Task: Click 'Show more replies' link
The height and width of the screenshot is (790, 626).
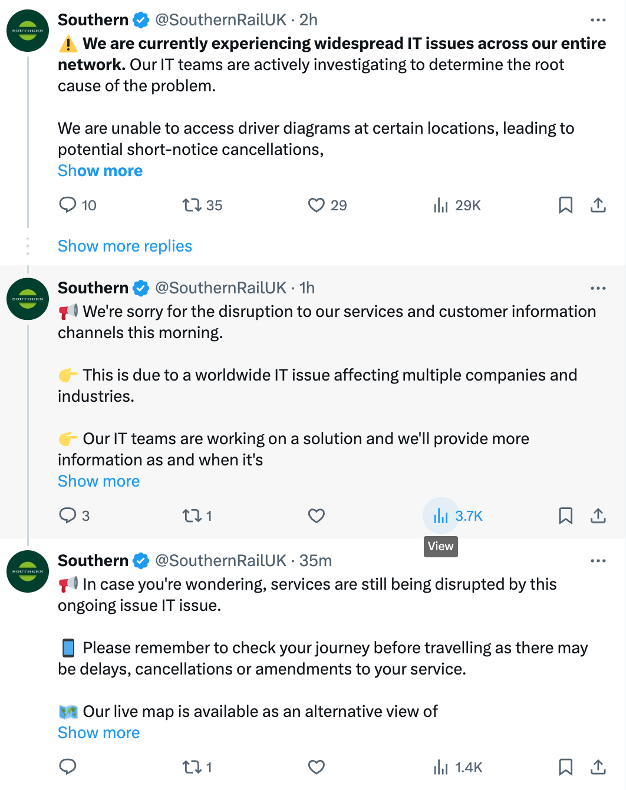Action: tap(125, 246)
